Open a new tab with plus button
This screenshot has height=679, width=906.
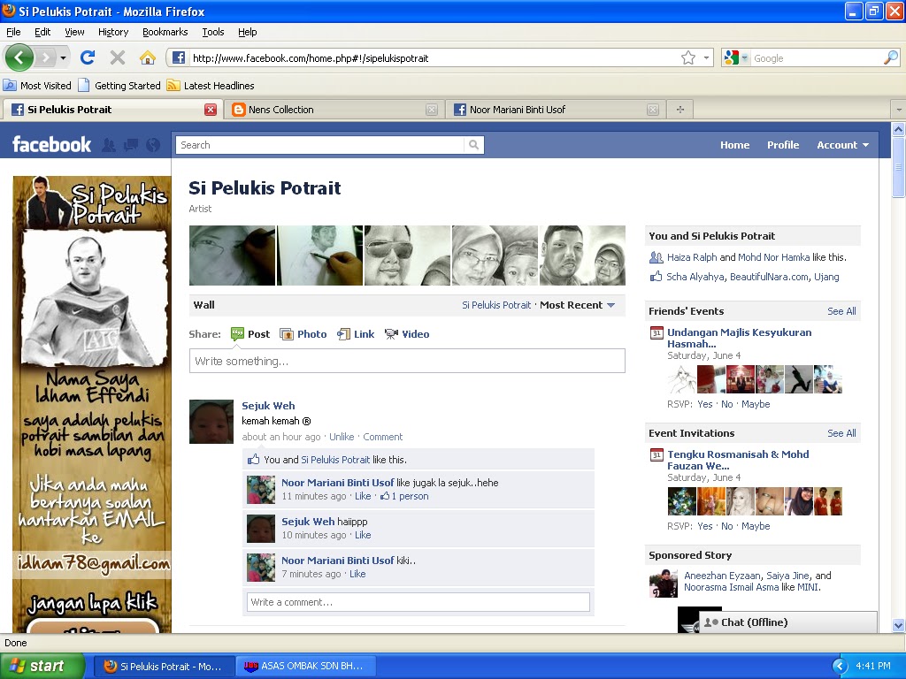tap(680, 109)
